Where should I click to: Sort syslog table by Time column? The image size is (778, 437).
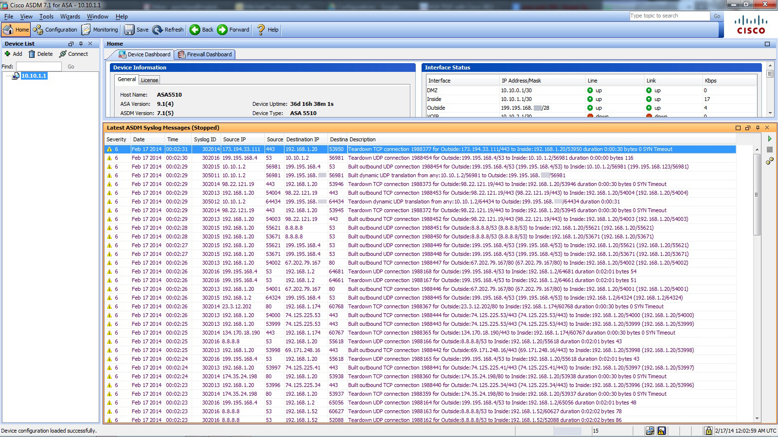178,139
